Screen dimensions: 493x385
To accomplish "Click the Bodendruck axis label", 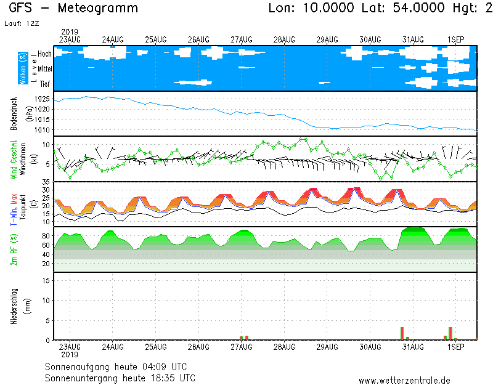I will point(14,114).
